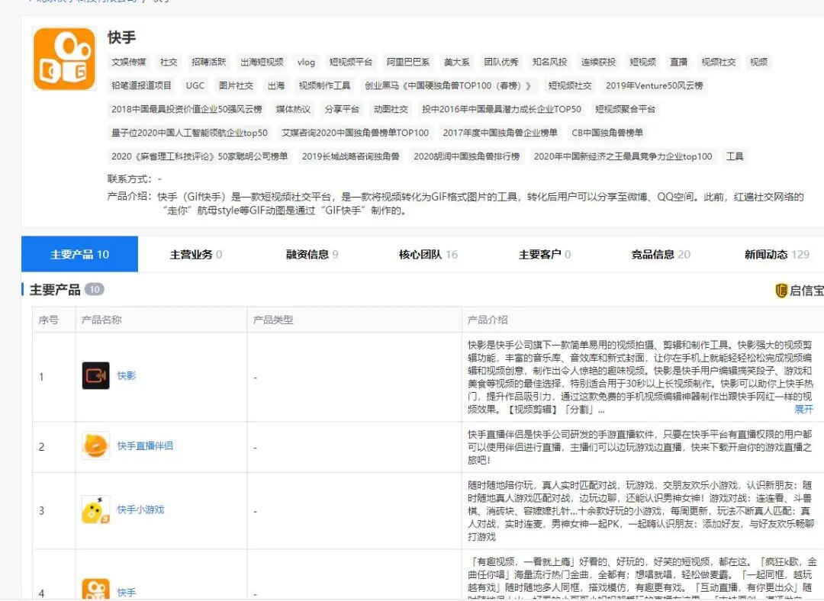Select the 社交 tag
The height and width of the screenshot is (601, 824).
[169, 62]
